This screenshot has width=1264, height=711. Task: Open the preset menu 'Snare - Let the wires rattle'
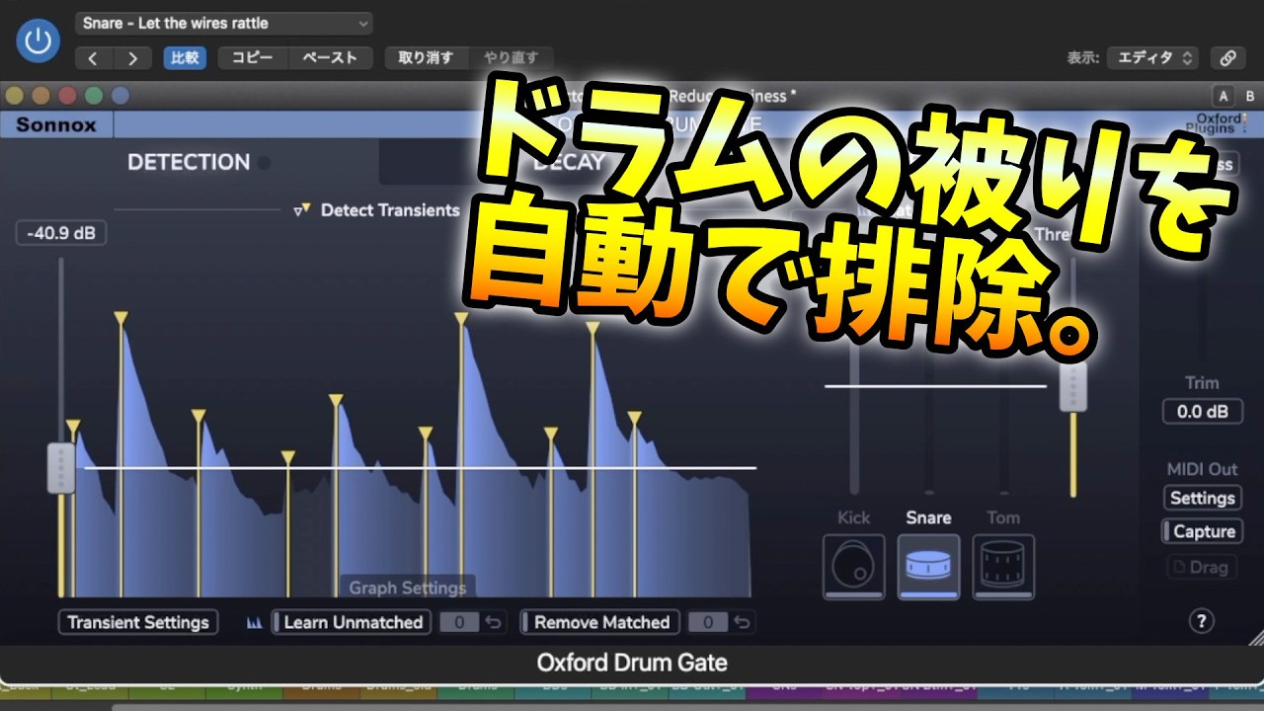(x=224, y=23)
